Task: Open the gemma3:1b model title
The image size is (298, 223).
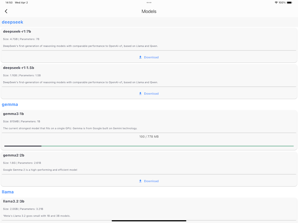Action: [13, 114]
